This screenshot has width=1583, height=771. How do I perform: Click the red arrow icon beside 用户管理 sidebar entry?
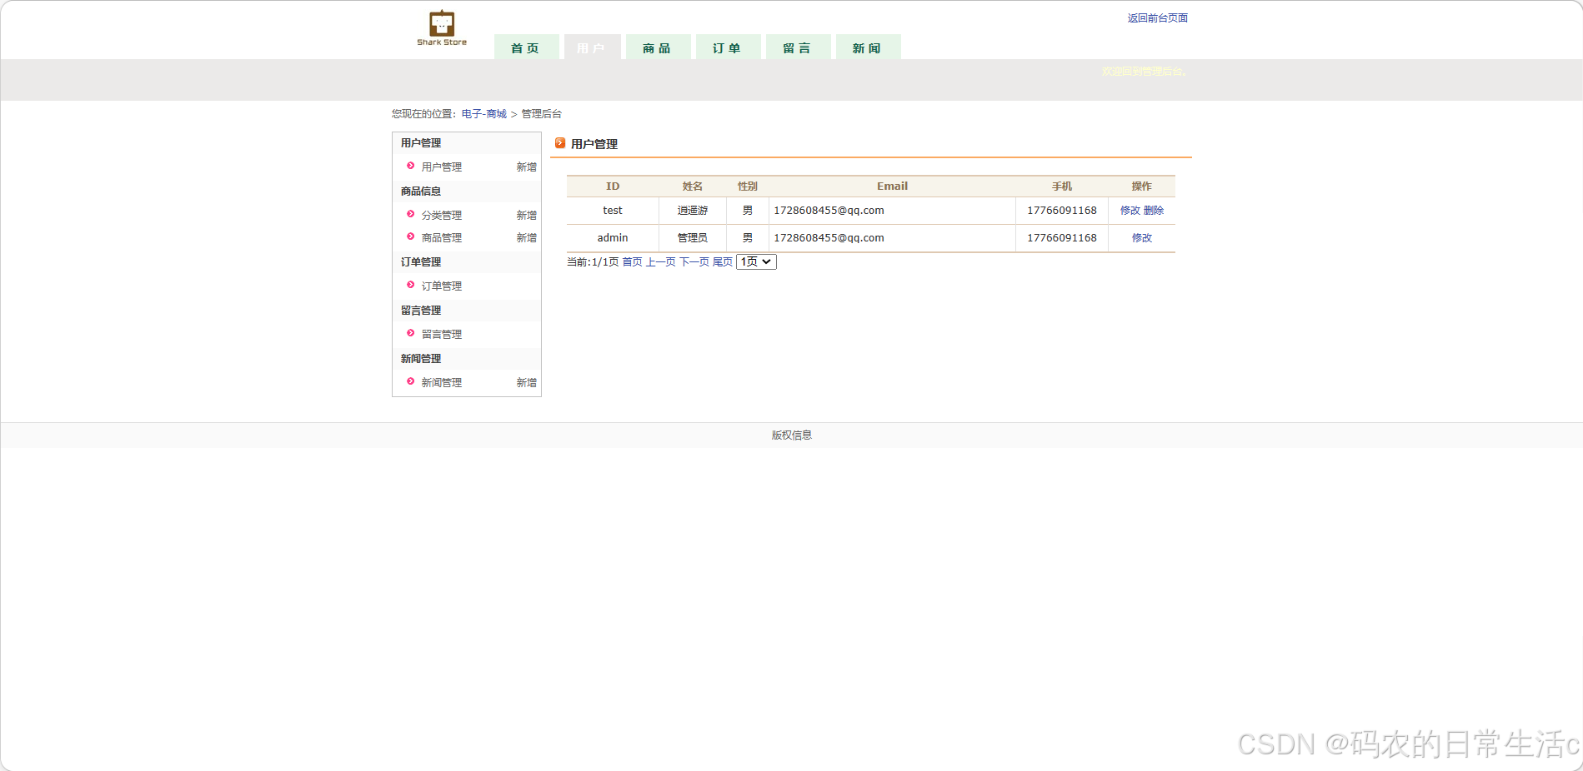(410, 166)
